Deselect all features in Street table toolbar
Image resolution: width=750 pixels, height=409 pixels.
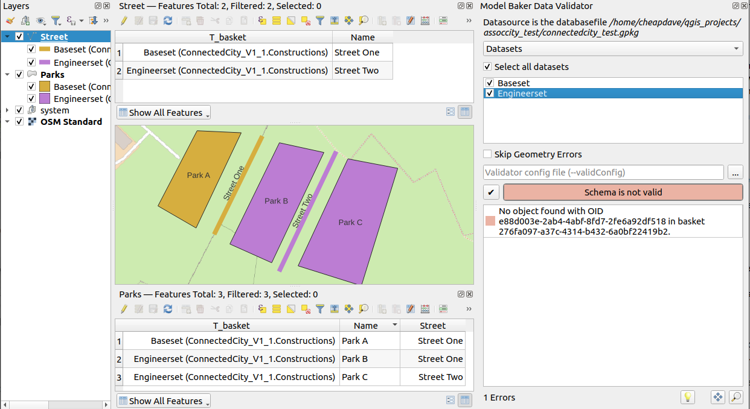click(x=306, y=21)
